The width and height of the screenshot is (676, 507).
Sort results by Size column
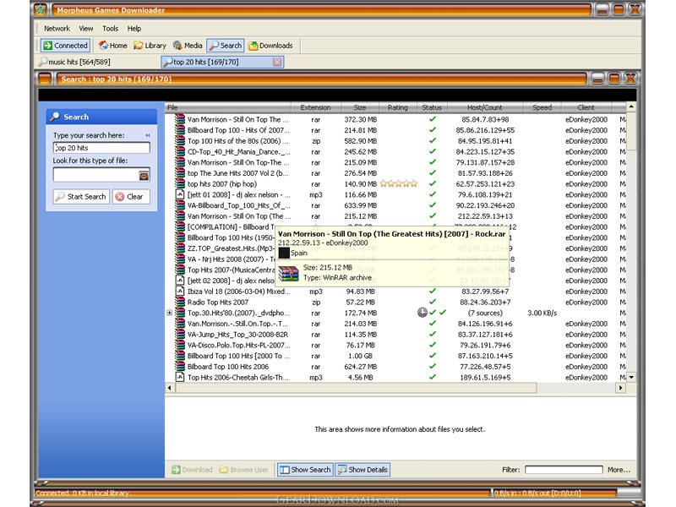pos(360,107)
